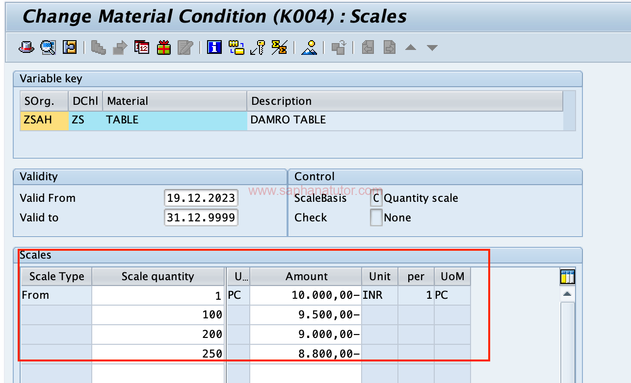
Task: Click the amount cell 9.500,00-
Action: click(306, 314)
